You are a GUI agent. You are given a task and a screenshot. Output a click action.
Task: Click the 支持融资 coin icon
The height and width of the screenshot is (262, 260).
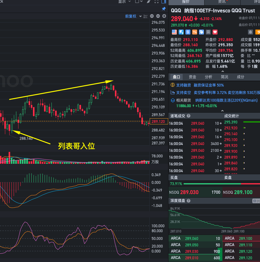click(173, 85)
